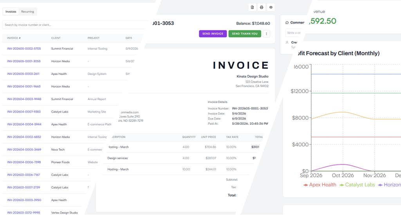Open invoice INV-202605-0002-5705
The height and width of the screenshot is (215, 401).
click(24, 48)
